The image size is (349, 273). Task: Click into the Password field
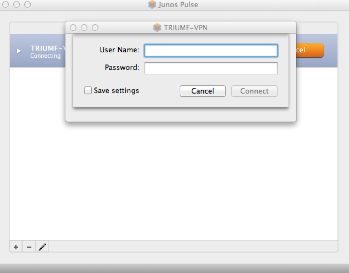click(210, 68)
